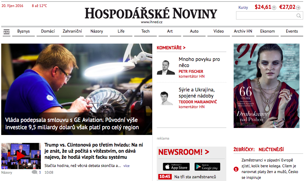Switch to the Zahraniční section
The image size is (305, 181).
click(72, 31)
